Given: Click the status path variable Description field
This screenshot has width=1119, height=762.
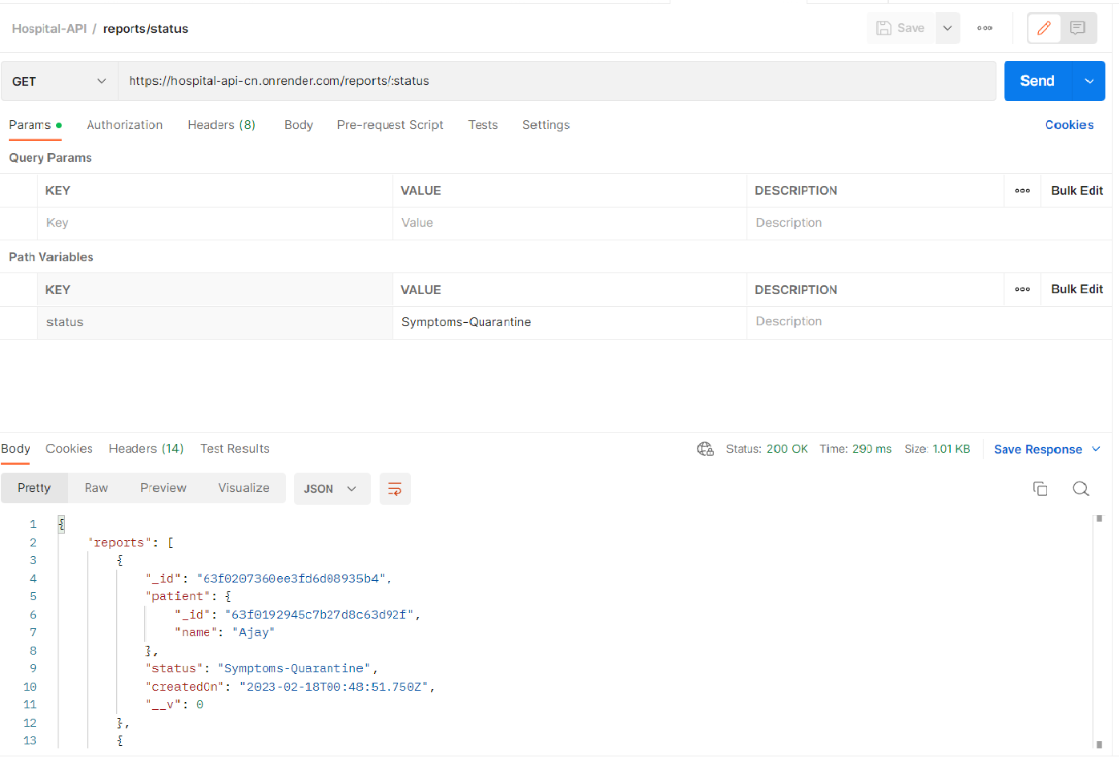Looking at the screenshot, I should (x=929, y=321).
